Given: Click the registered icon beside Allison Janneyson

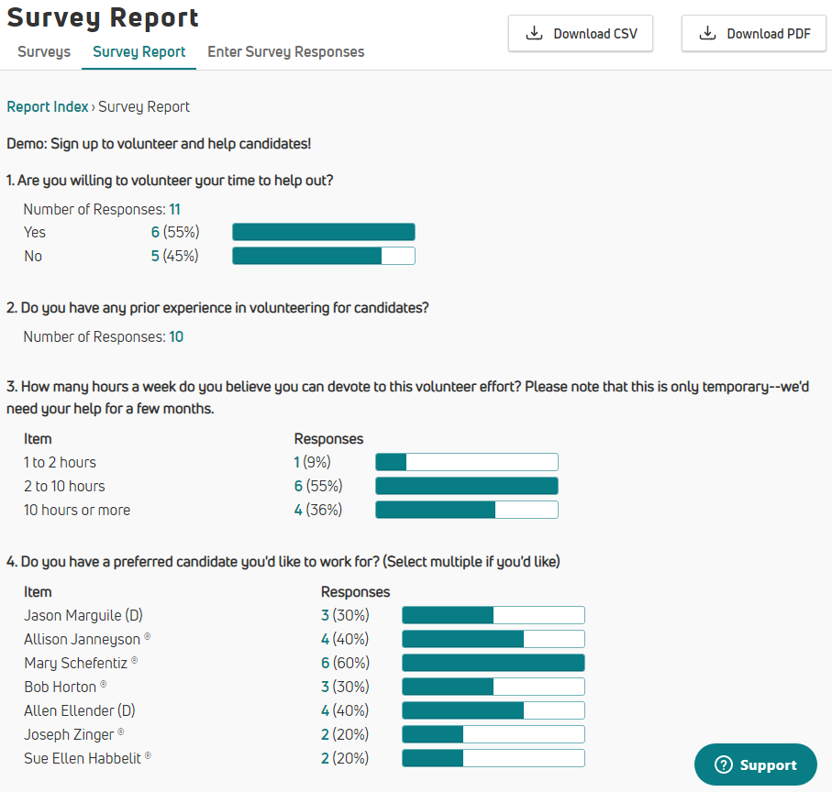Looking at the screenshot, I should point(148,636).
